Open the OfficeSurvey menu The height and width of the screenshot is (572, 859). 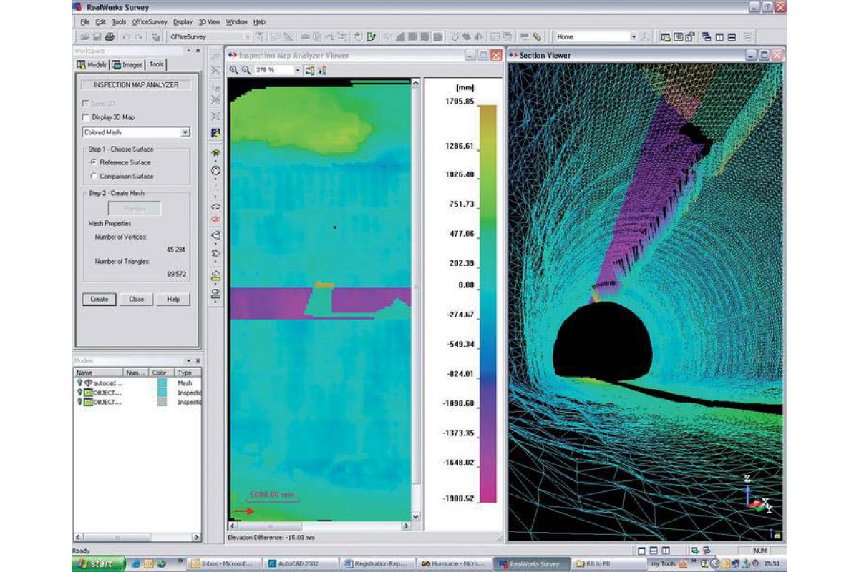click(150, 22)
